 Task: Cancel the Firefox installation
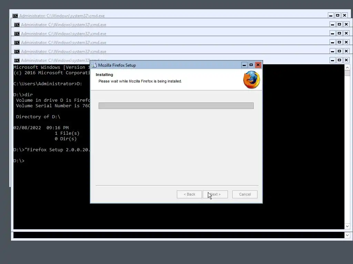(245, 195)
